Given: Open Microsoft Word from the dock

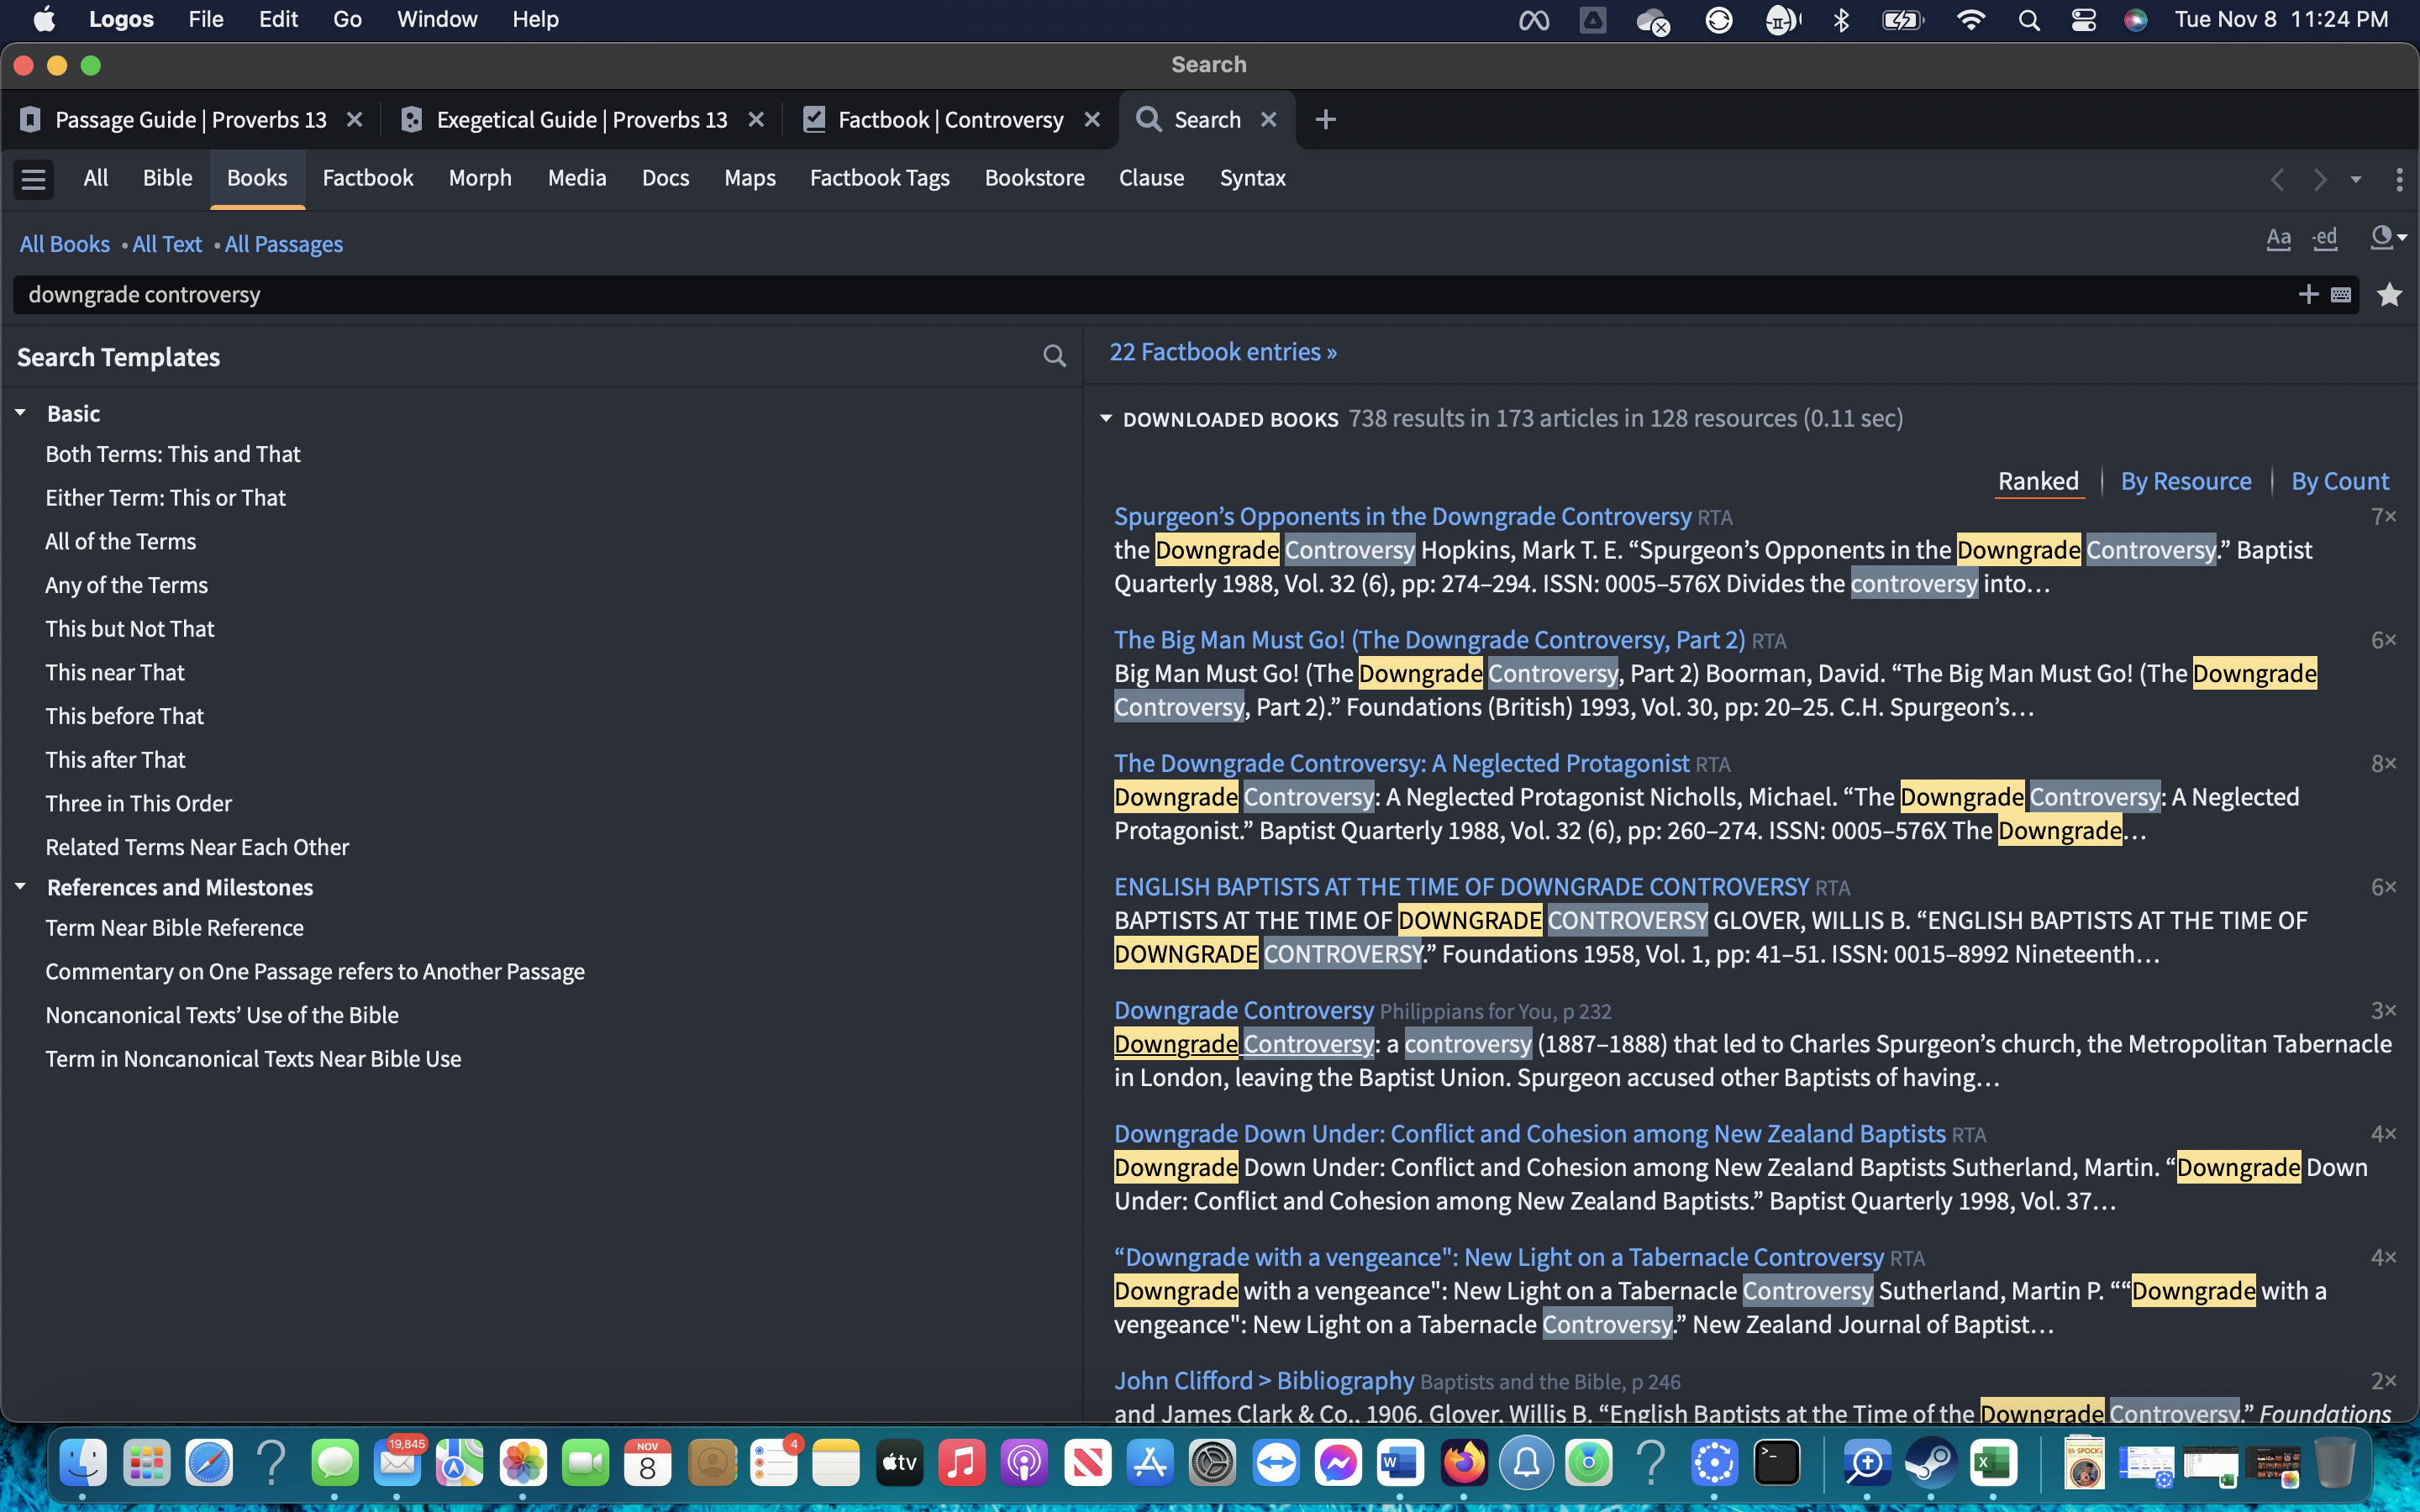Looking at the screenshot, I should tap(1399, 1464).
